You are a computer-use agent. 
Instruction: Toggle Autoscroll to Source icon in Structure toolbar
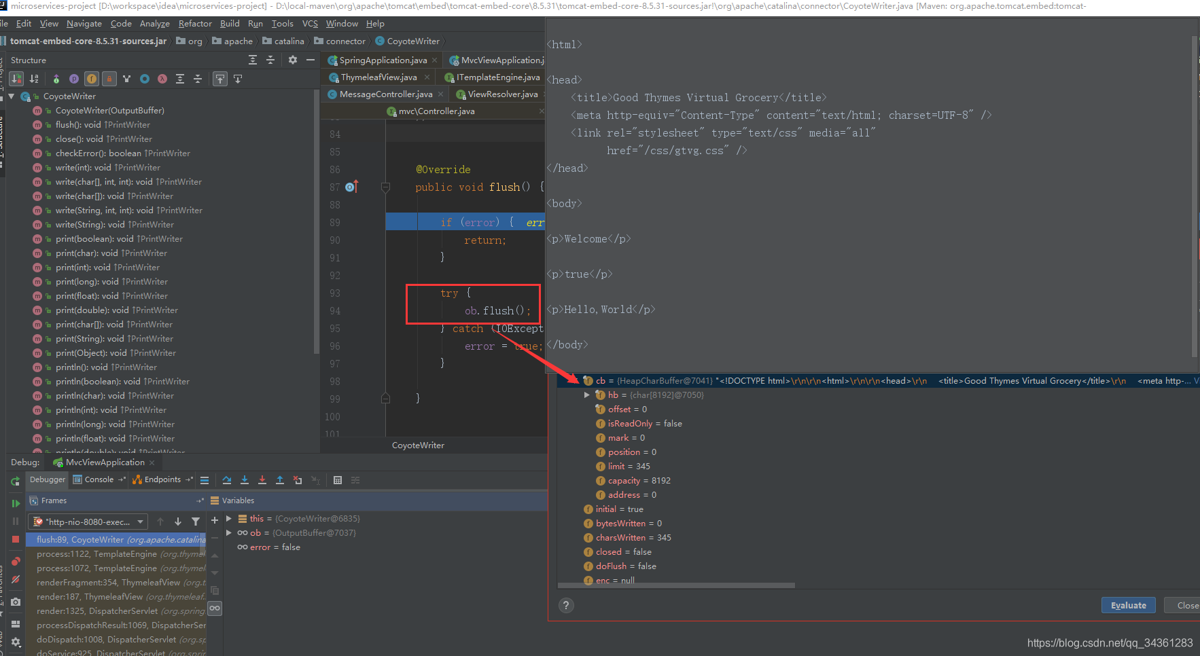220,79
